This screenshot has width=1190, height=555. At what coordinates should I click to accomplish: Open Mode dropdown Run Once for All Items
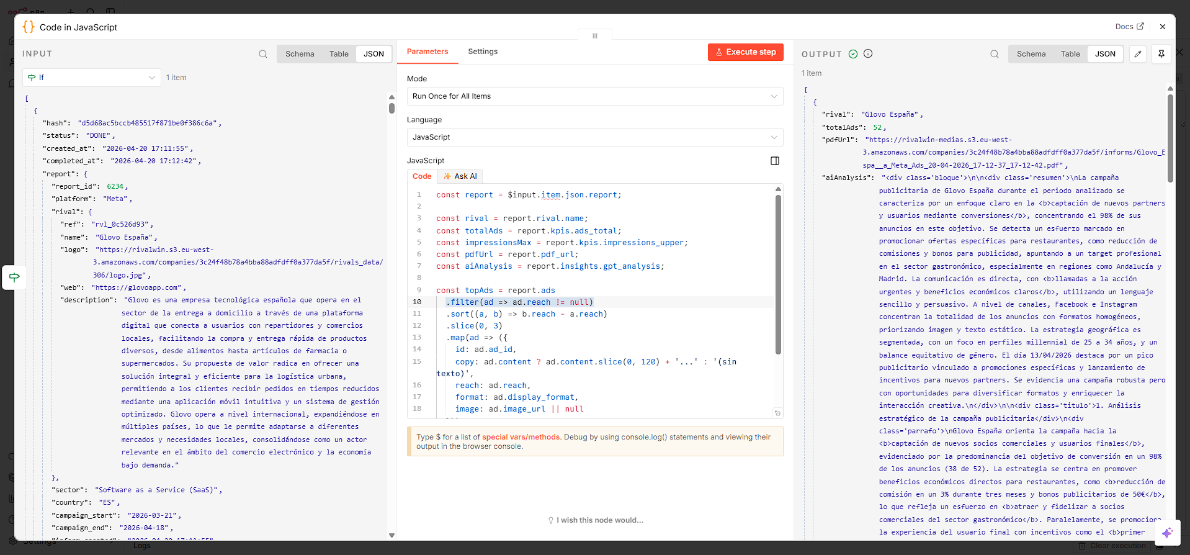(595, 96)
